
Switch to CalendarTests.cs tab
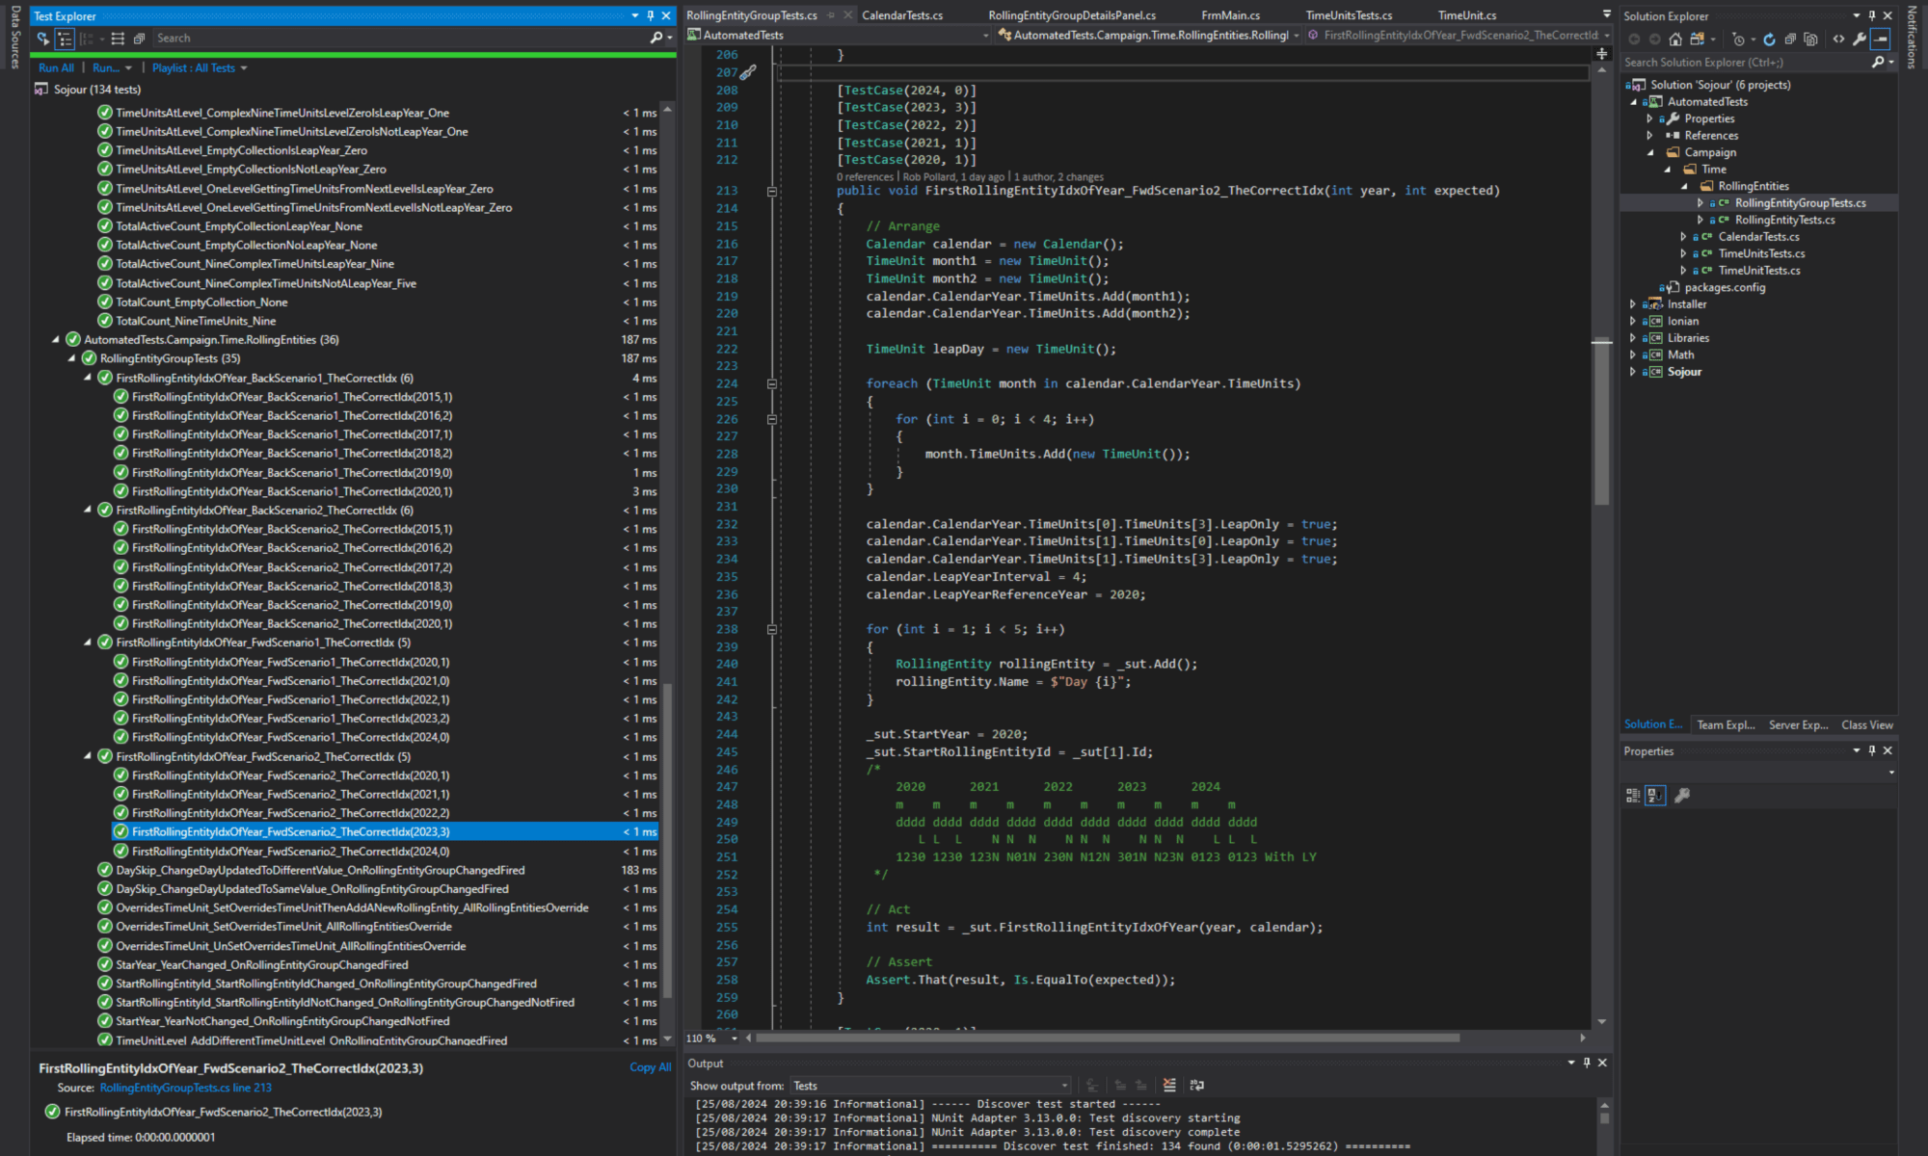(x=901, y=15)
